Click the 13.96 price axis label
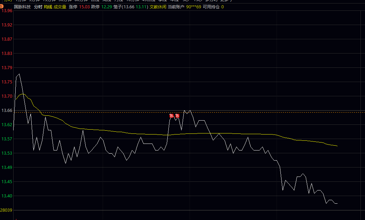Viewport: 365px width, 220px height. tap(7, 10)
